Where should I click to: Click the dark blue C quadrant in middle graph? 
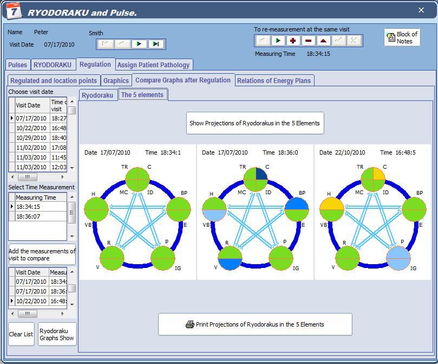tap(261, 173)
